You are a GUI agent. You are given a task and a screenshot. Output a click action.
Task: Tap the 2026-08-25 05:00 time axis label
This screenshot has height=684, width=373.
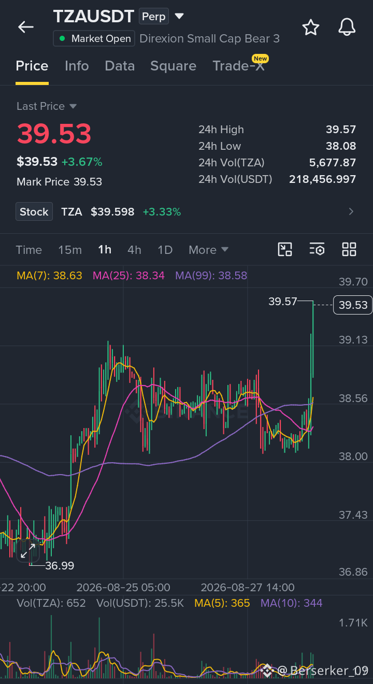pyautogui.click(x=123, y=588)
